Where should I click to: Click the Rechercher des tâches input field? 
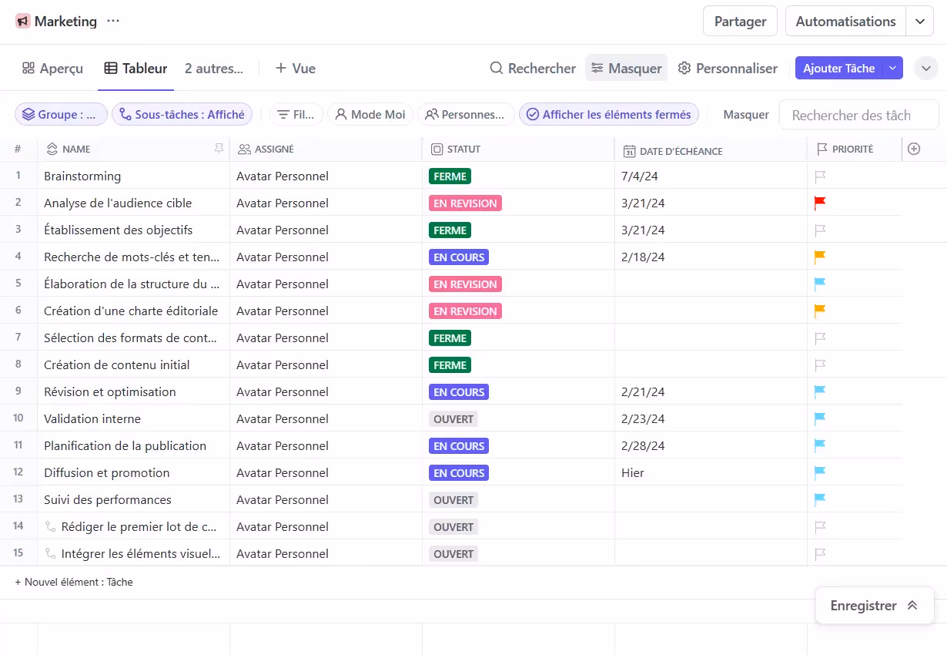click(858, 115)
